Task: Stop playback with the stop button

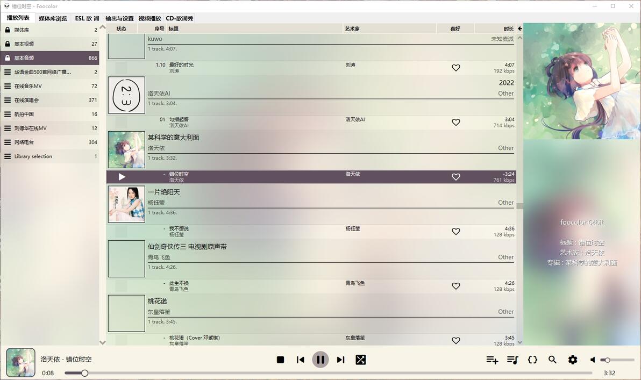Action: point(280,360)
